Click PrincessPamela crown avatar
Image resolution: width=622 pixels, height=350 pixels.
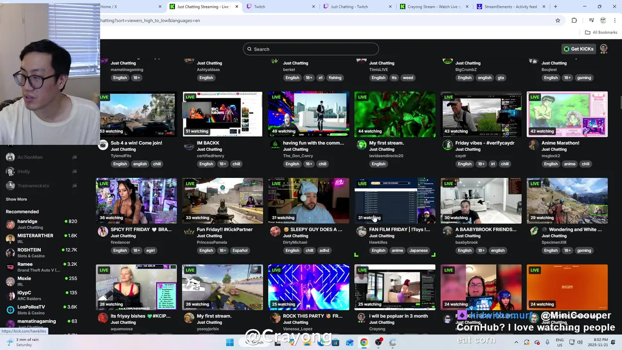coord(189,231)
